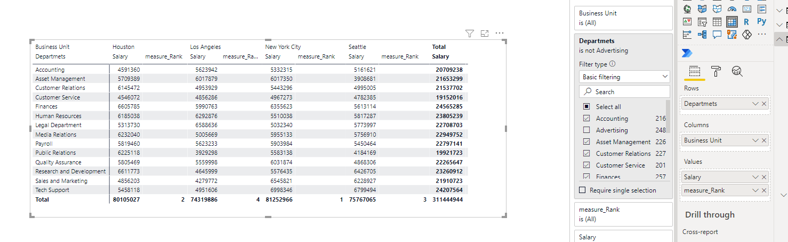Open the Analytics magnifier tab
Image resolution: width=788 pixels, height=242 pixels.
click(x=737, y=71)
